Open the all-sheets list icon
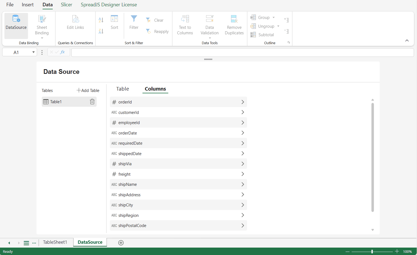 (26, 243)
